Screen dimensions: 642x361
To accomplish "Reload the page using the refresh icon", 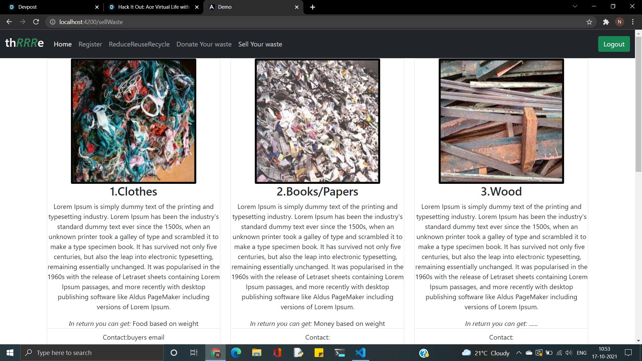I will pyautogui.click(x=36, y=22).
